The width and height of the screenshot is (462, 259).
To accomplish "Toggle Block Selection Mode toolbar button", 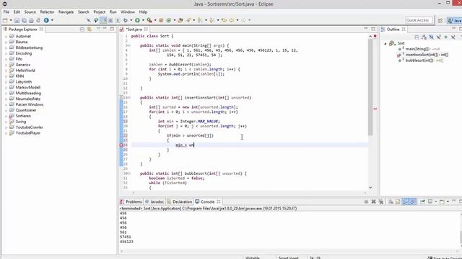I will 110,20.
